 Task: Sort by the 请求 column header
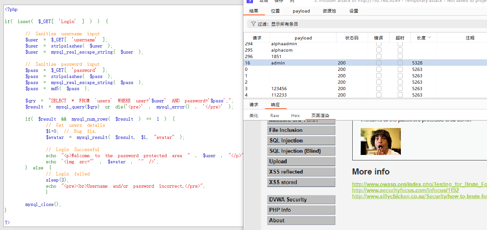coord(257,38)
